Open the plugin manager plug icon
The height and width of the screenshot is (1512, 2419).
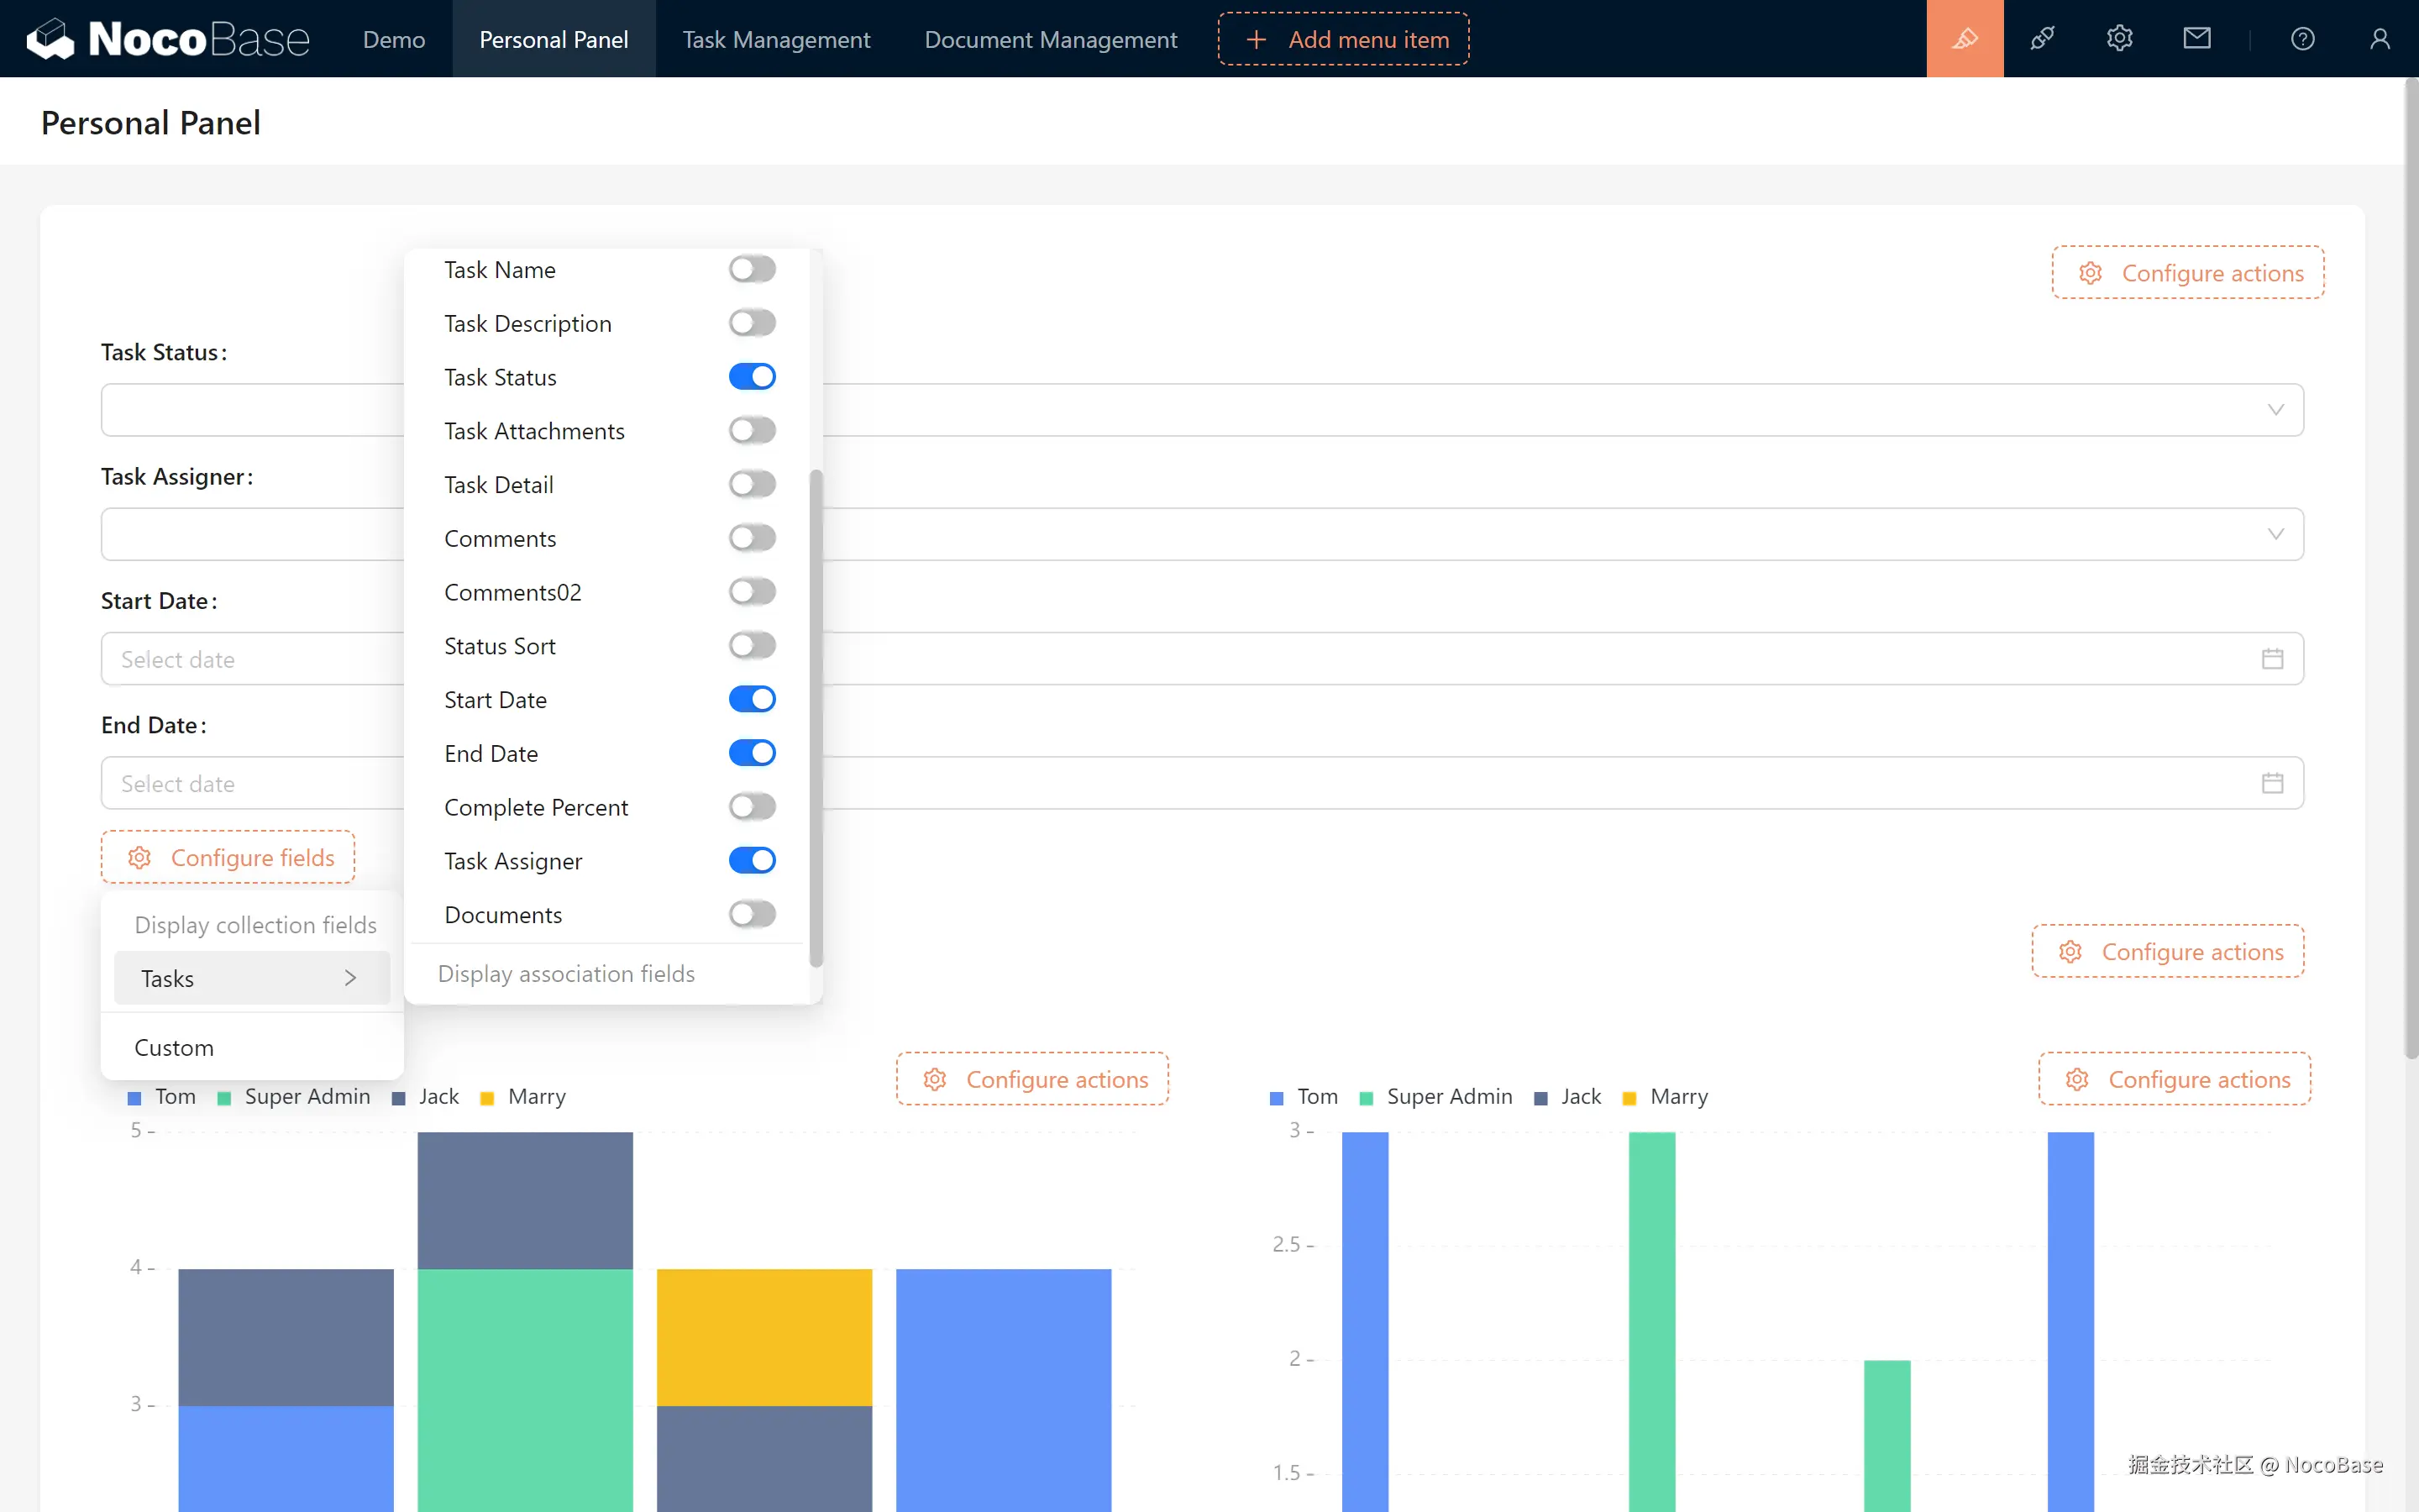point(2042,39)
